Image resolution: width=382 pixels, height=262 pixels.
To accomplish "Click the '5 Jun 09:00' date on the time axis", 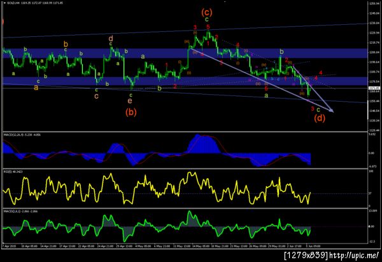I will [313, 246].
